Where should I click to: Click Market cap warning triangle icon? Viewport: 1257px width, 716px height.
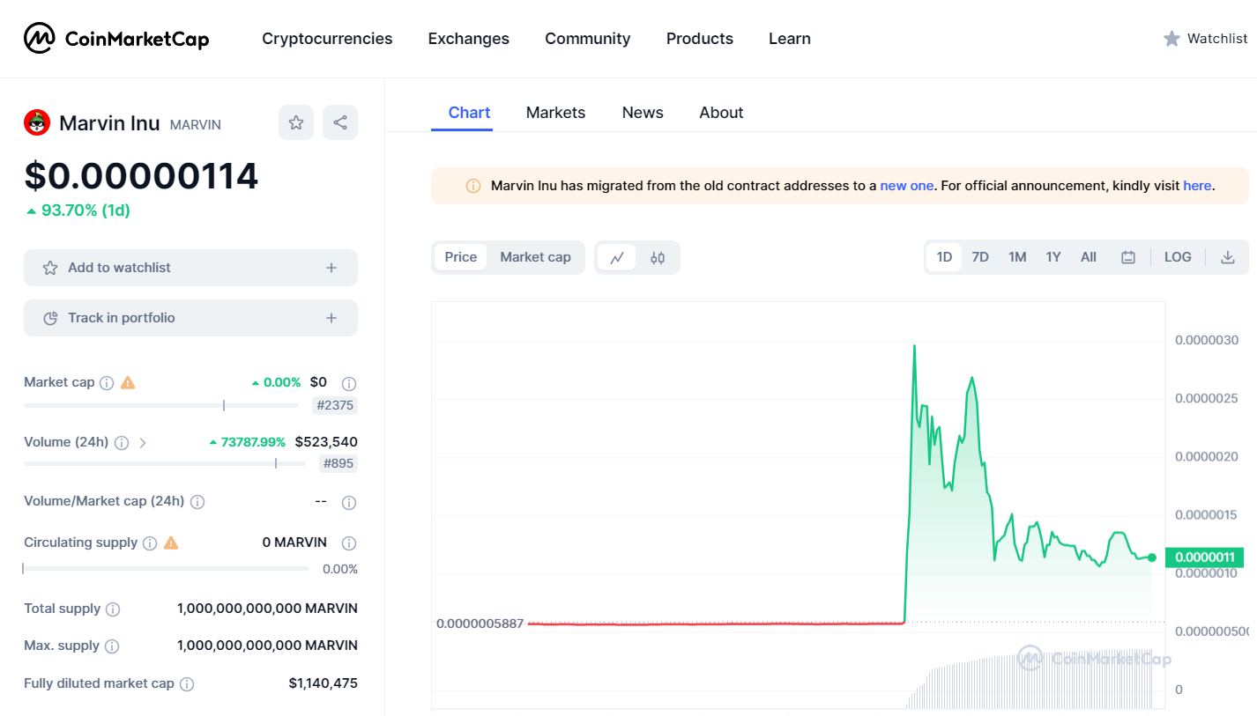[x=128, y=382]
